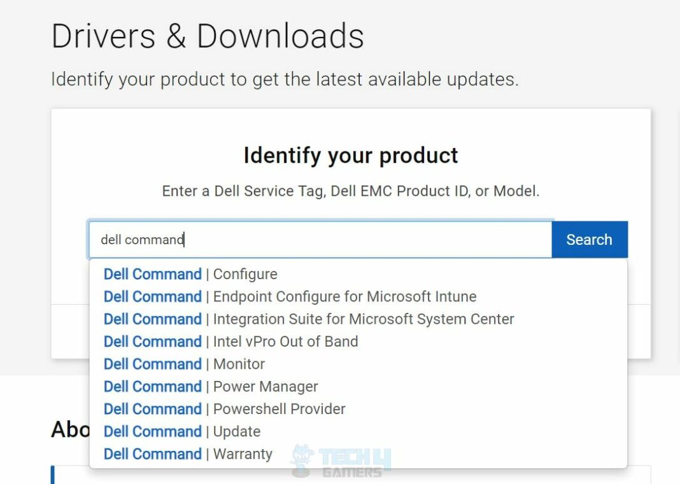This screenshot has width=680, height=484.
Task: Click inside the product search input field
Action: 318,239
